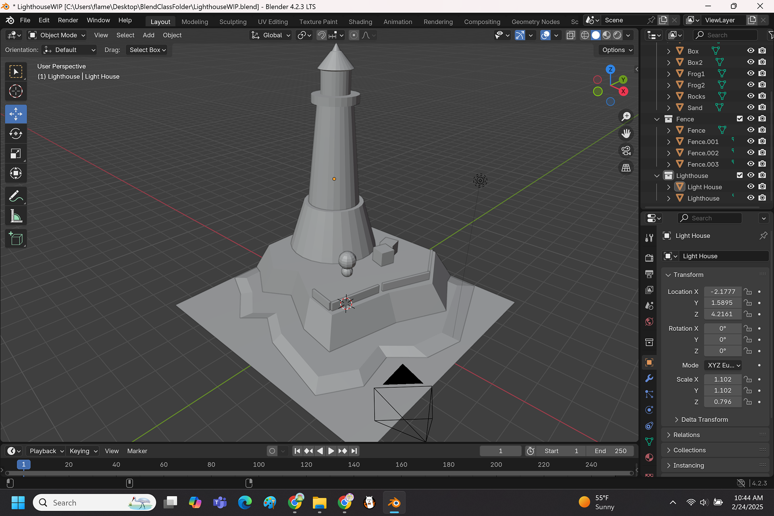The width and height of the screenshot is (774, 516).
Task: Click the viewport zoom magnifier icon
Action: (x=626, y=117)
